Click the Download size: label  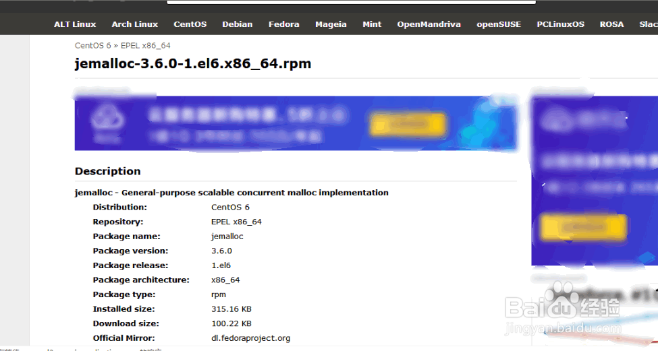126,324
